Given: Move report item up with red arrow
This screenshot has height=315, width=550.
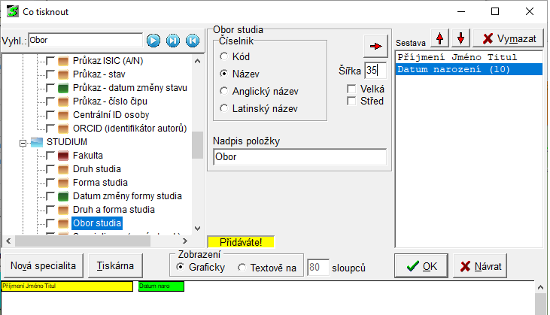Looking at the screenshot, I should (x=440, y=38).
